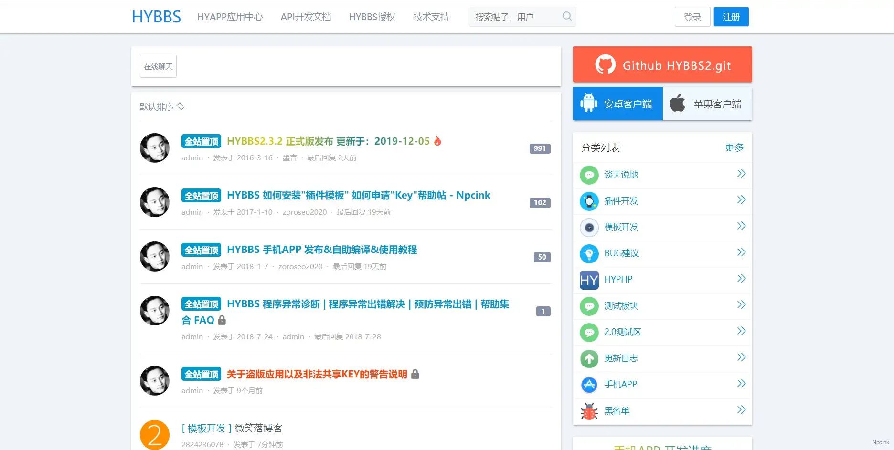Switch to the 安卓客户端 tab
The height and width of the screenshot is (450, 894).
617,104
